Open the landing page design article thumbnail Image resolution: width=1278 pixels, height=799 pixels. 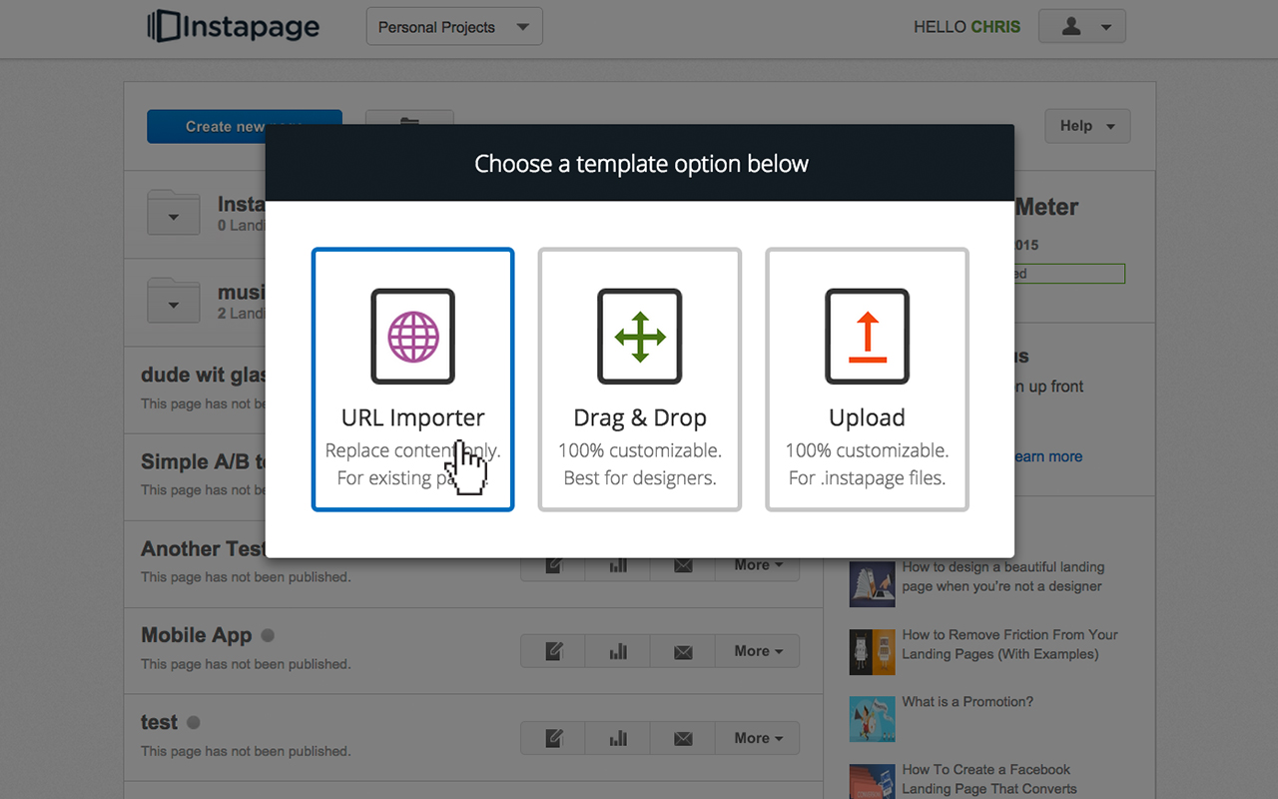coord(872,582)
